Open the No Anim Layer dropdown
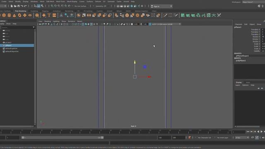 (x=223, y=138)
